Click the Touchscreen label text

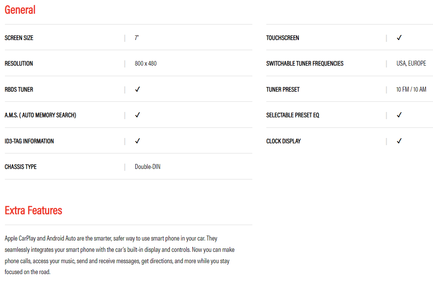tap(283, 38)
